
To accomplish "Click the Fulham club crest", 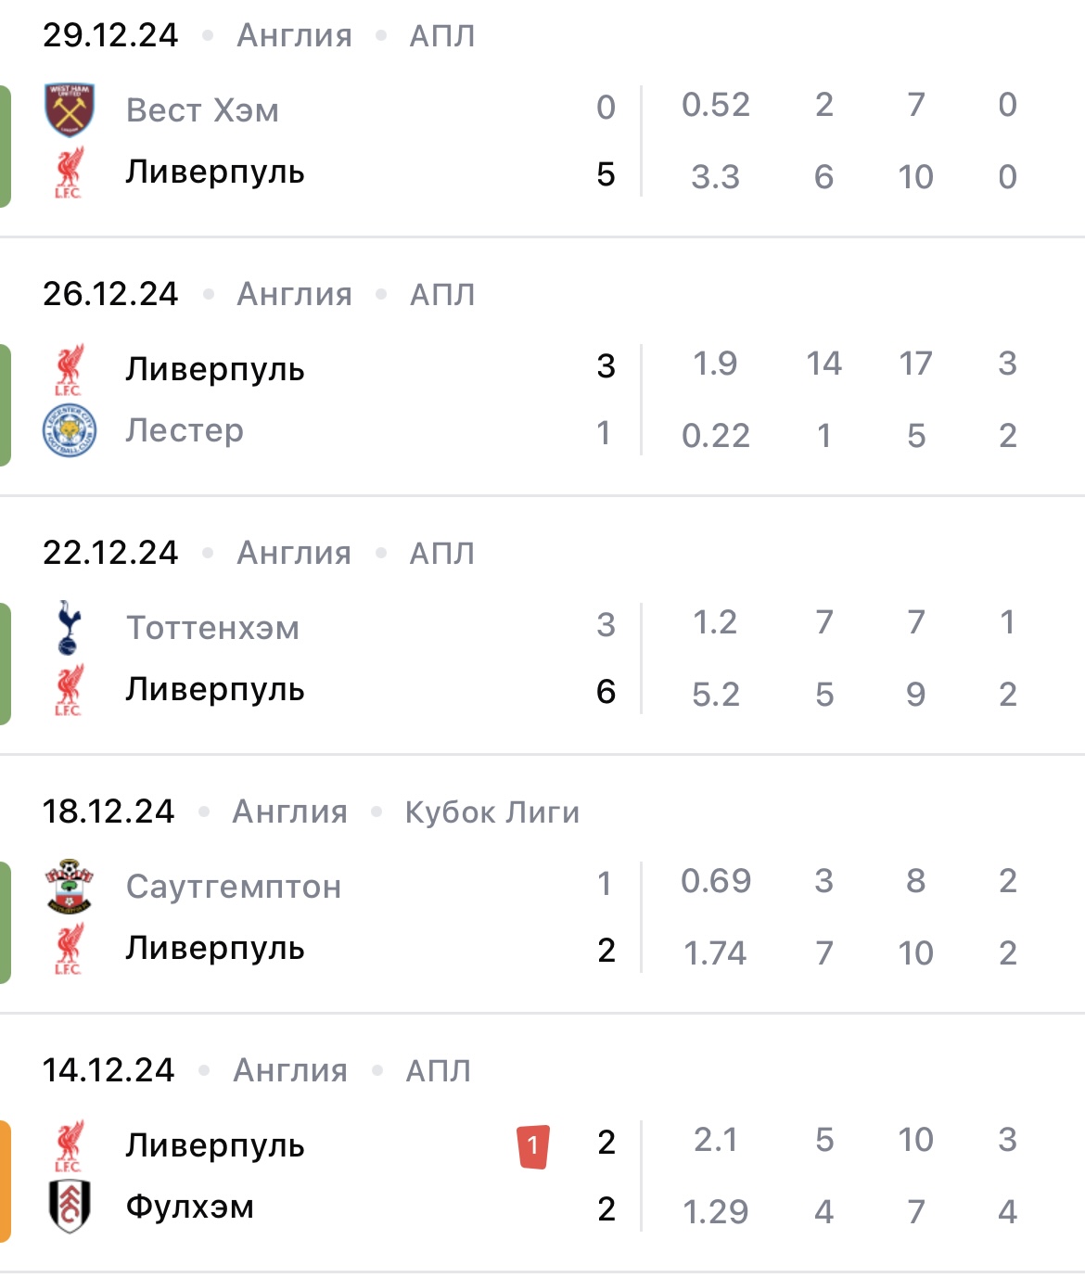I will point(70,1207).
